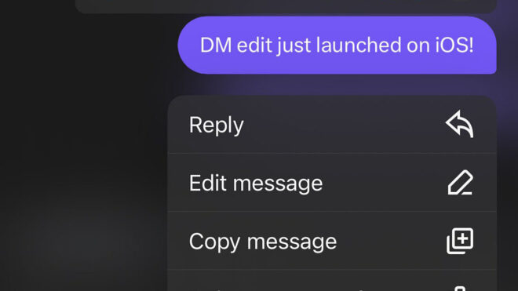Tap the purple DM edit message bubble
The height and width of the screenshot is (291, 518).
pyautogui.click(x=337, y=45)
